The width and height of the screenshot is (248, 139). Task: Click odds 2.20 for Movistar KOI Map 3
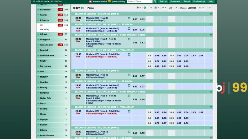click(135, 19)
